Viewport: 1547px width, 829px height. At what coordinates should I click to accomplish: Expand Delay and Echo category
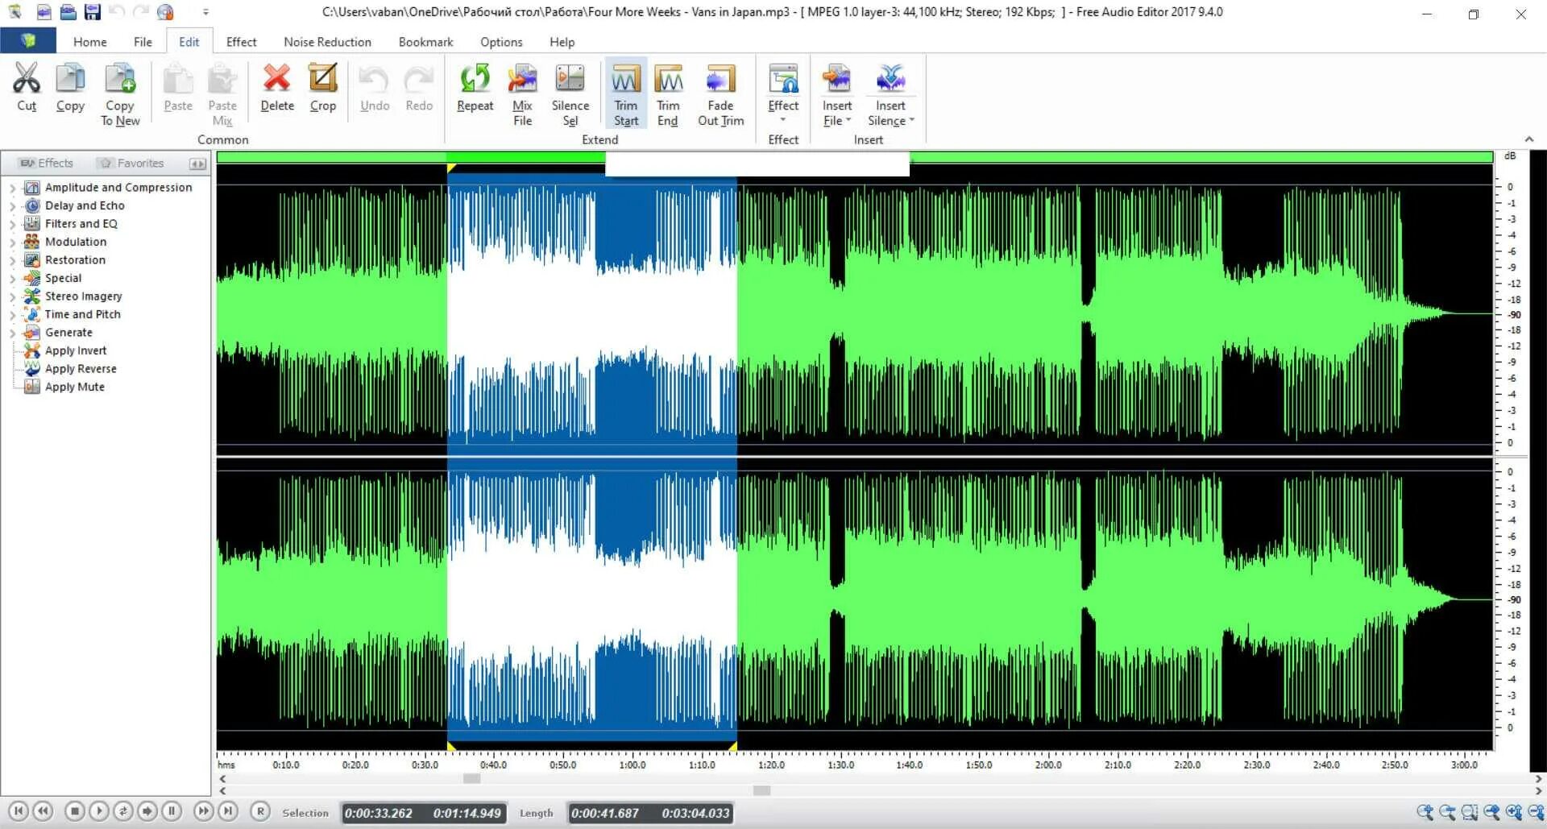(12, 205)
